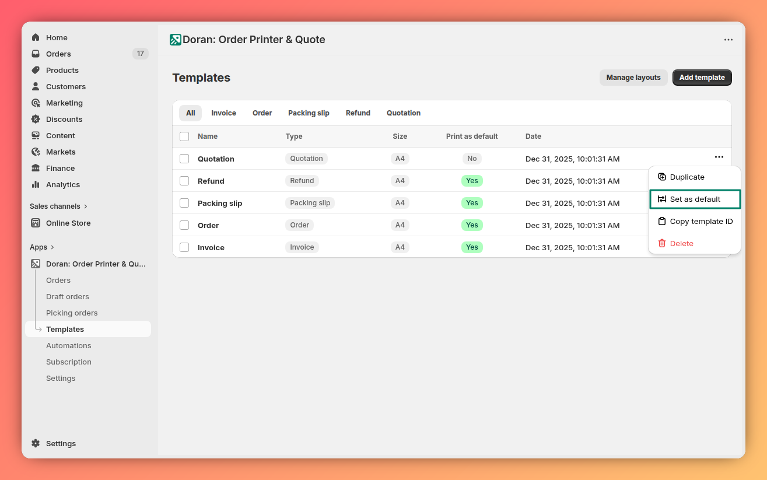Screen dimensions: 767x480
Task: Open the Invoice template name
Action: point(211,247)
